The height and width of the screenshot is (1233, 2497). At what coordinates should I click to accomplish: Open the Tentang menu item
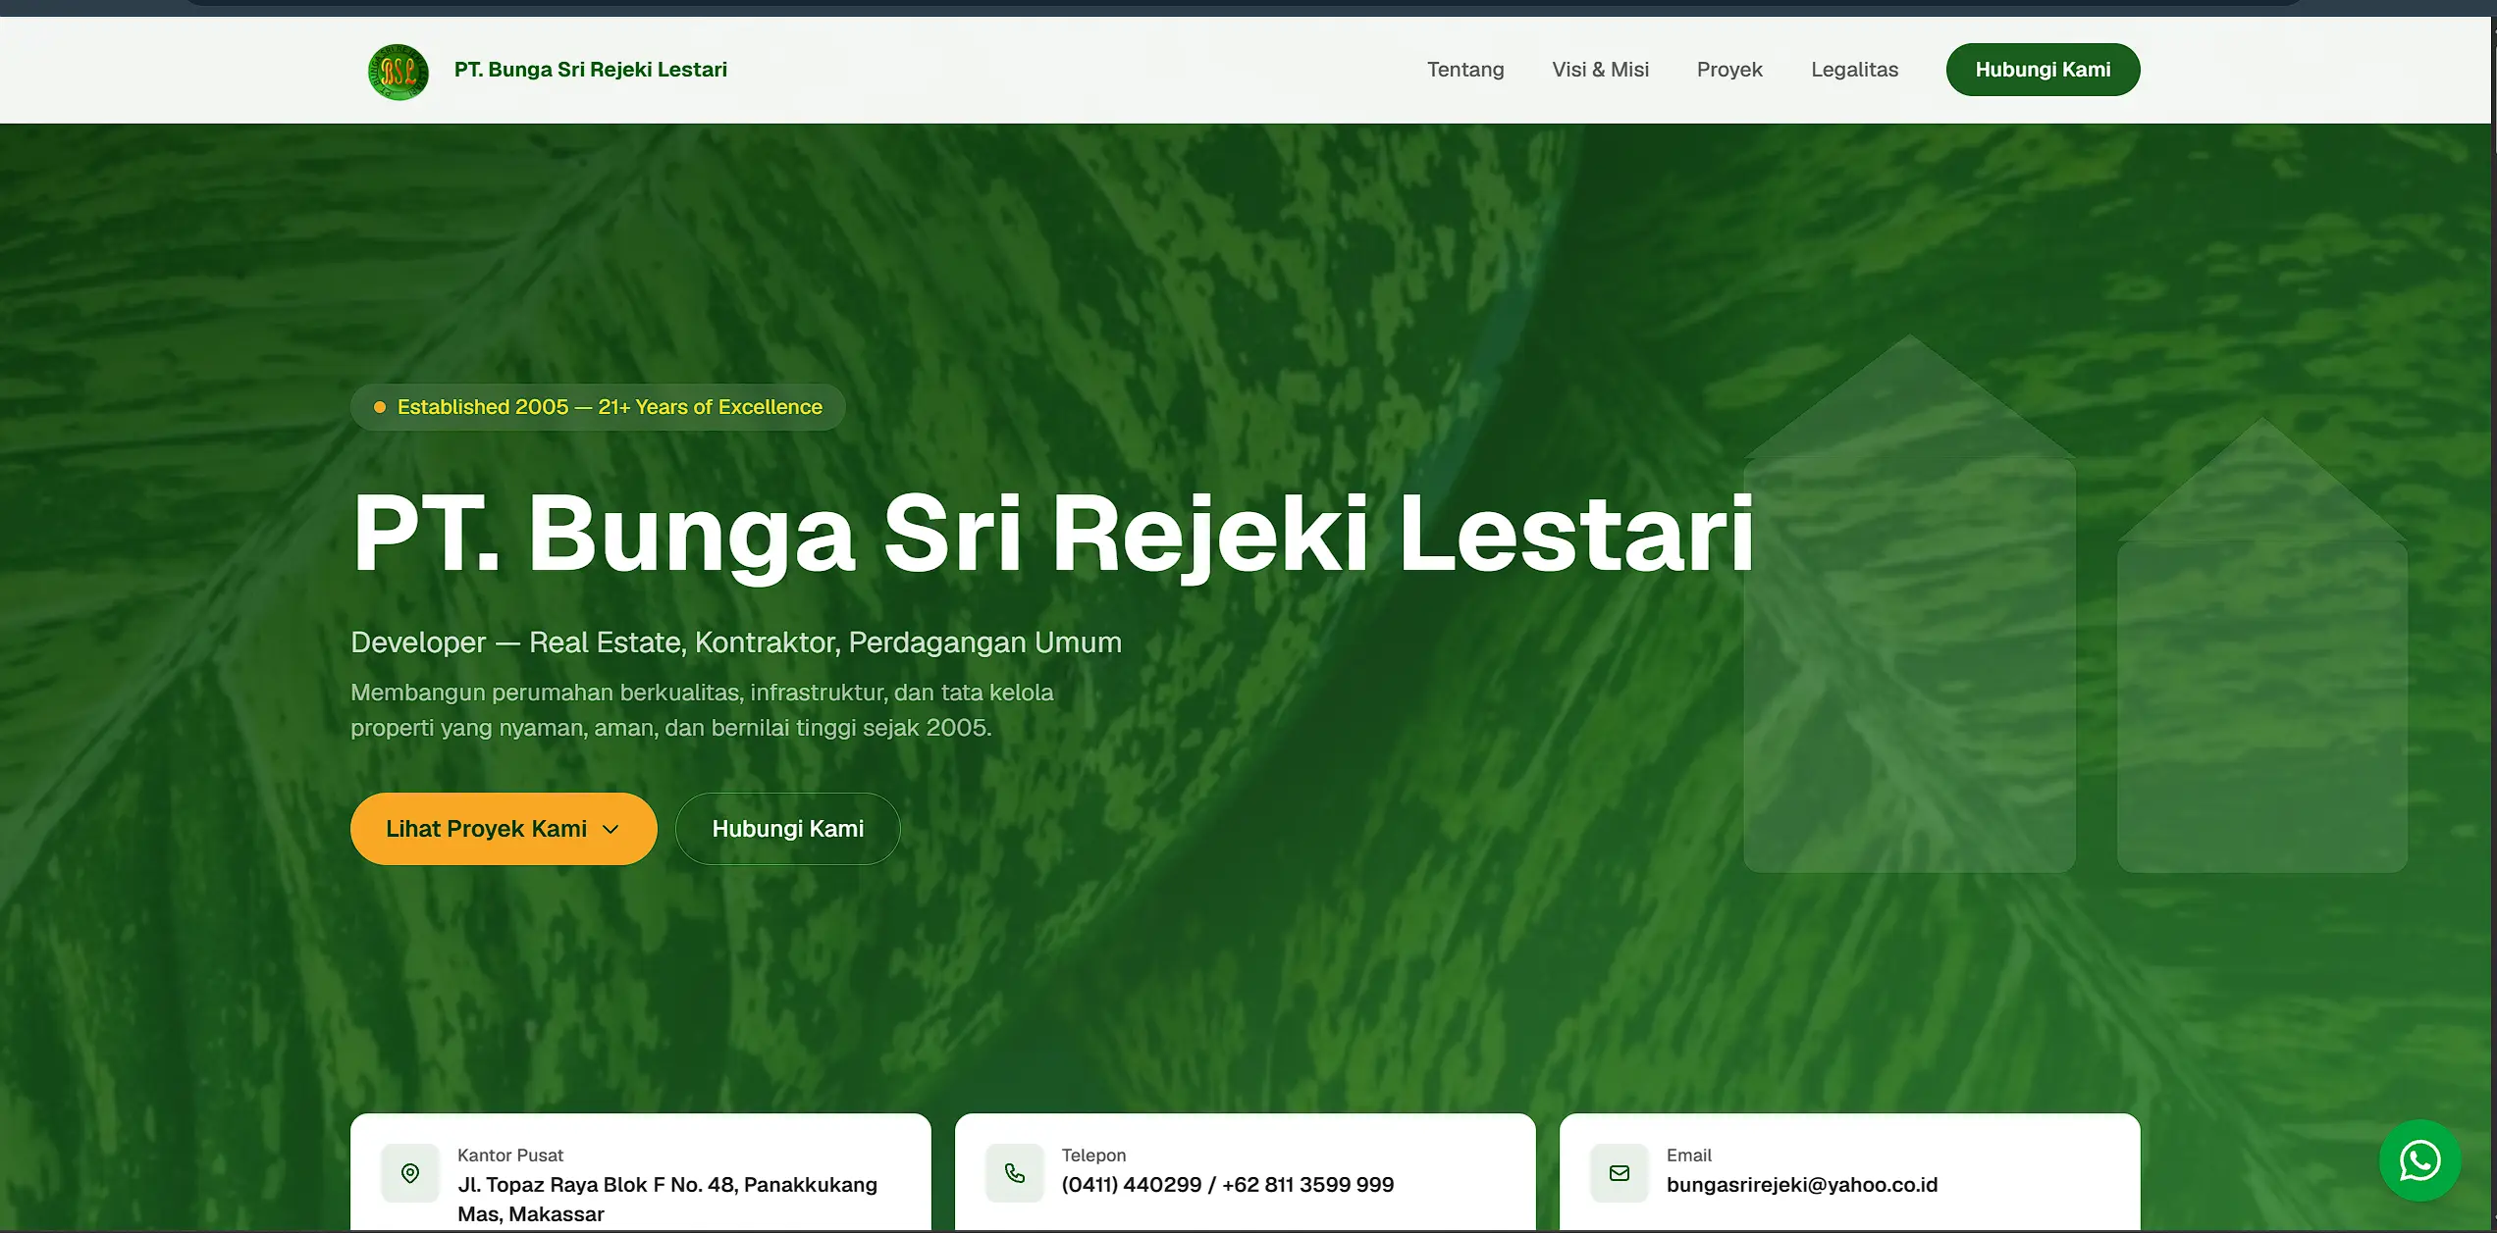(x=1465, y=70)
